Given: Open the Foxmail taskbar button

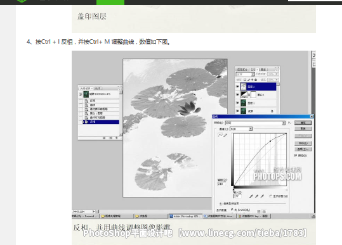Looking at the screenshot, I should pyautogui.click(x=86, y=216).
